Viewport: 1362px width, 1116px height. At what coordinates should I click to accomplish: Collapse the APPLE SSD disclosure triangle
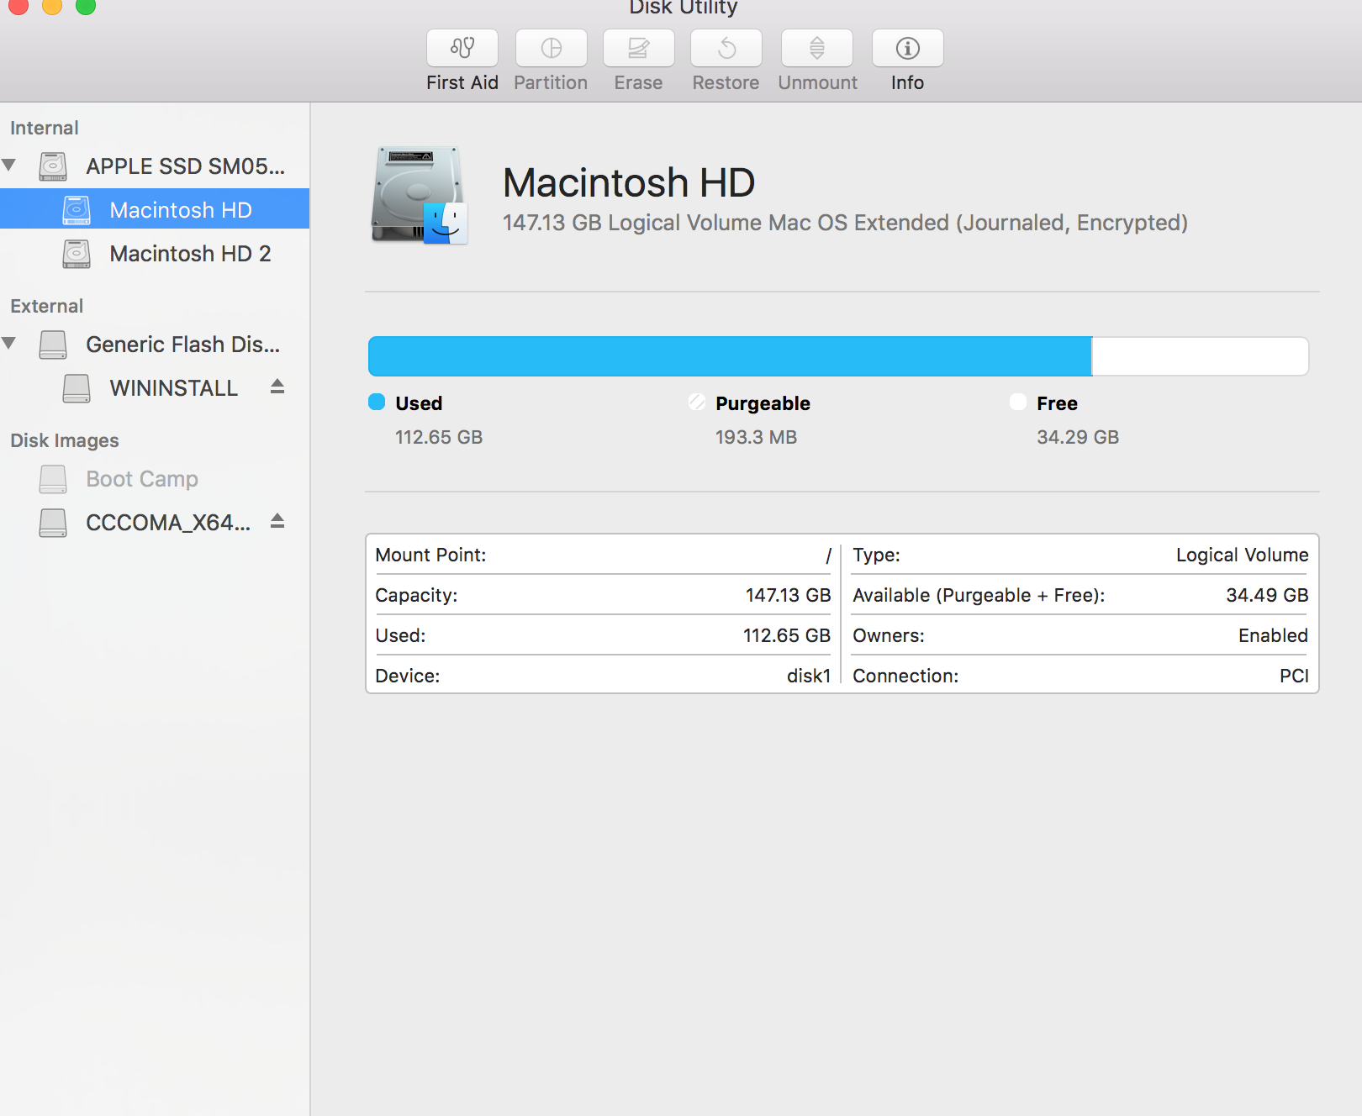tap(9, 165)
